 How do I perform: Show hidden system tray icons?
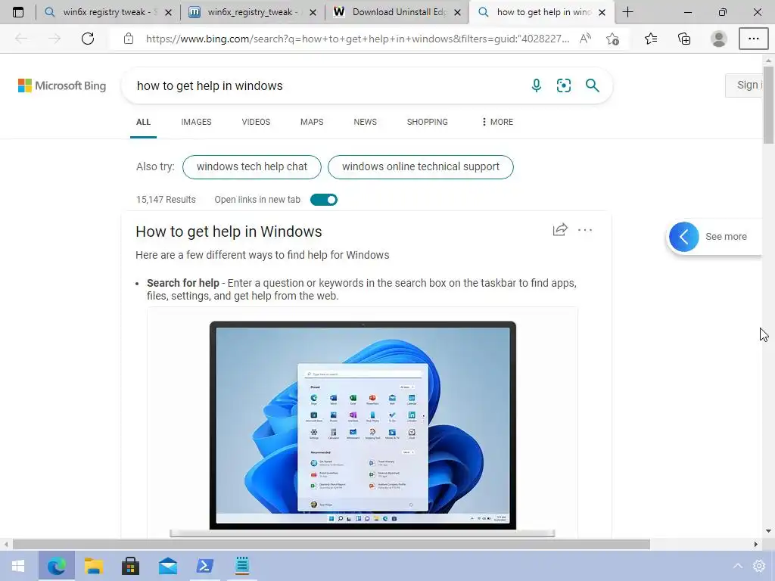[737, 566]
